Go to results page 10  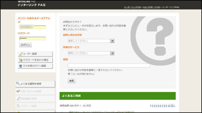point(169,106)
